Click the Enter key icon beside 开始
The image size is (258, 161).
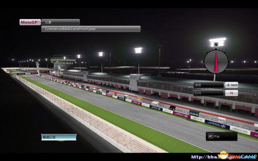[x=210, y=136]
